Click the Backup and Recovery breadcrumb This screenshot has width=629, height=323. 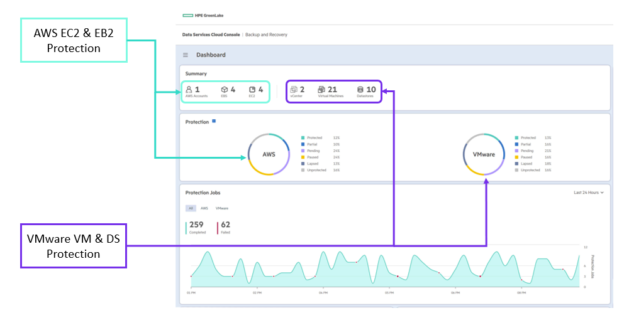pos(266,34)
